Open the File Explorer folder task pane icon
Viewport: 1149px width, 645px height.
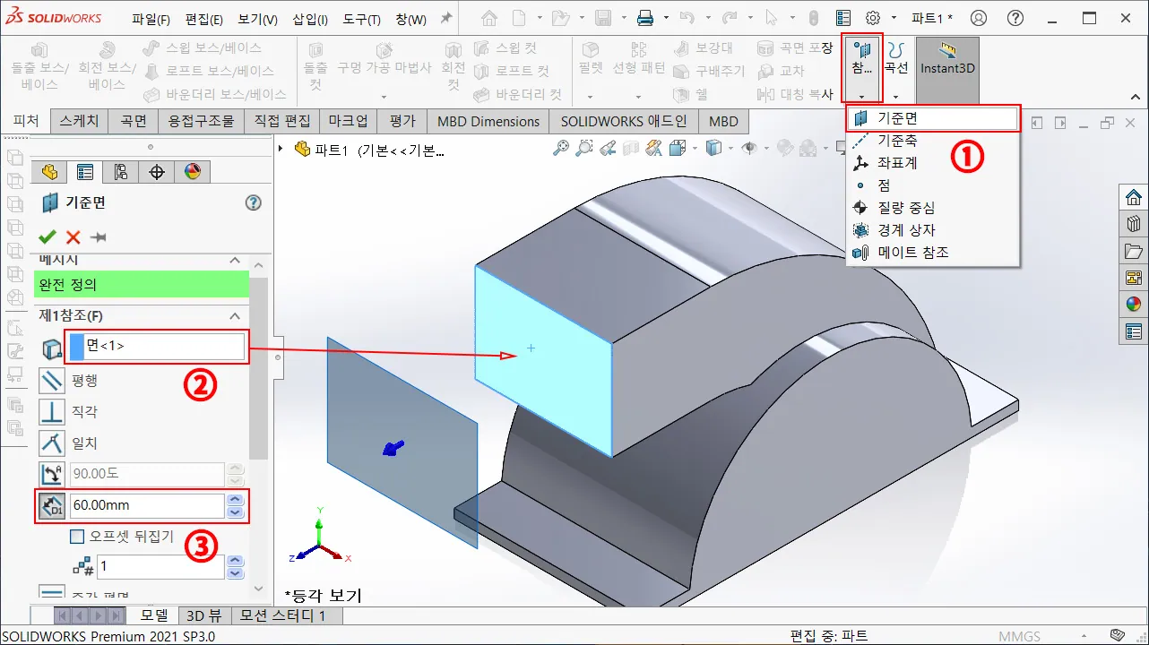[1134, 251]
